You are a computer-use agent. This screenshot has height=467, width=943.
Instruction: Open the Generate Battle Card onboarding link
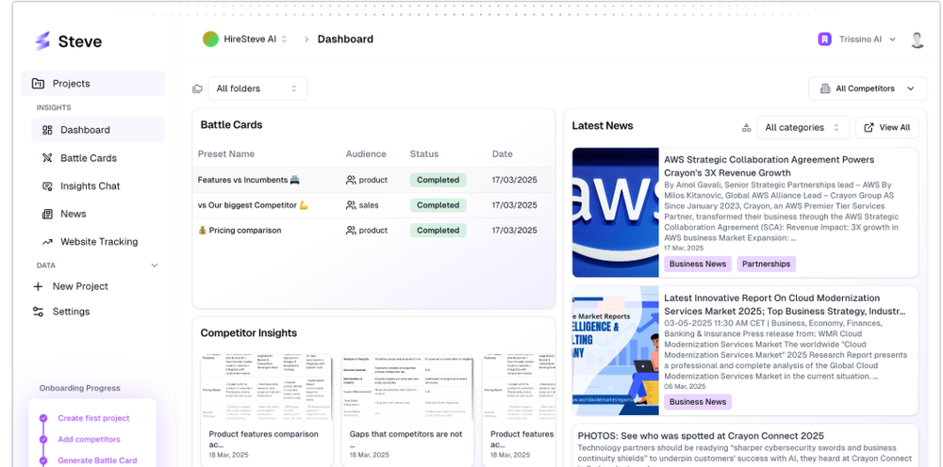coord(97,460)
